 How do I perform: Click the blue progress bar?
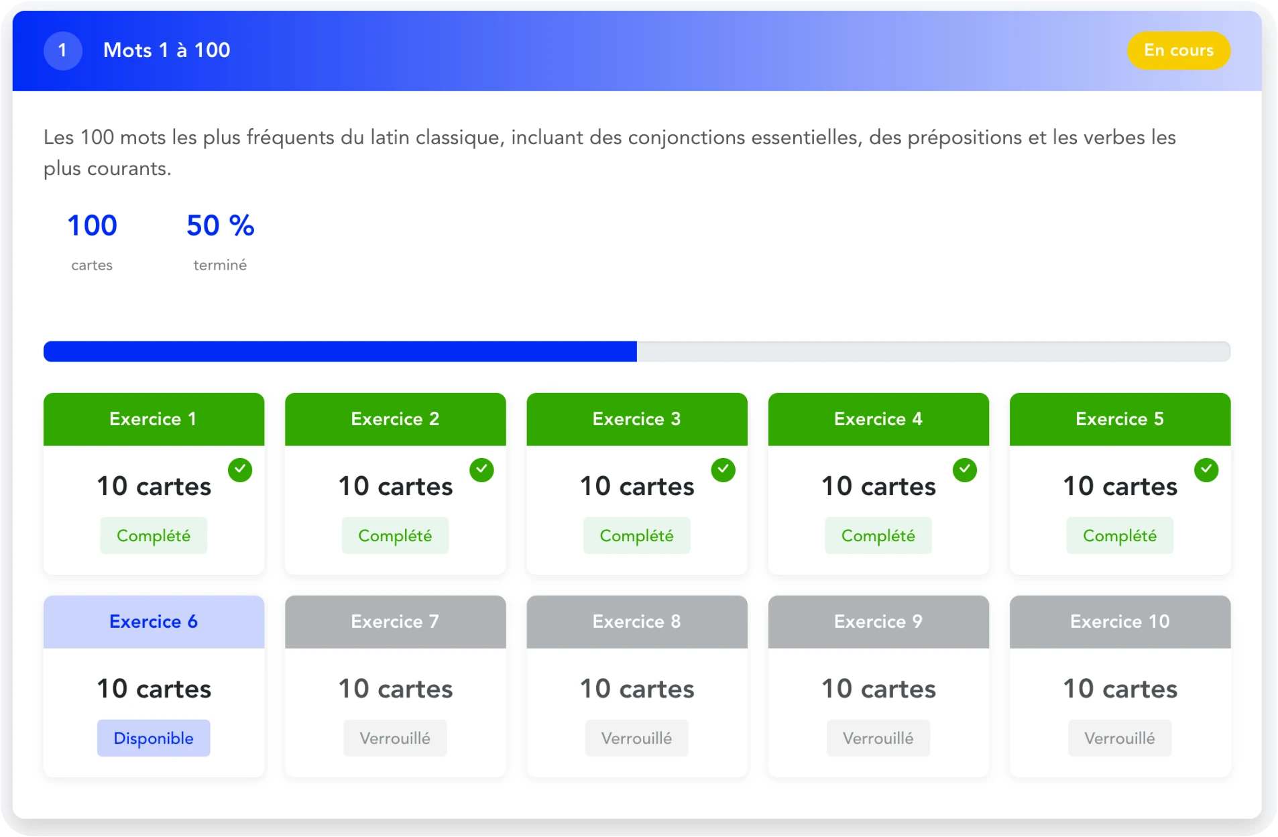pyautogui.click(x=335, y=351)
